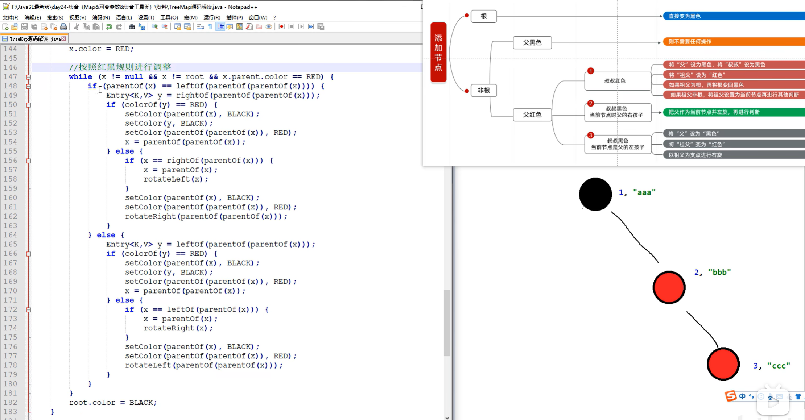Viewport: 805px width, 420px height.
Task: Open the 插件(P) menu
Action: tap(234, 17)
